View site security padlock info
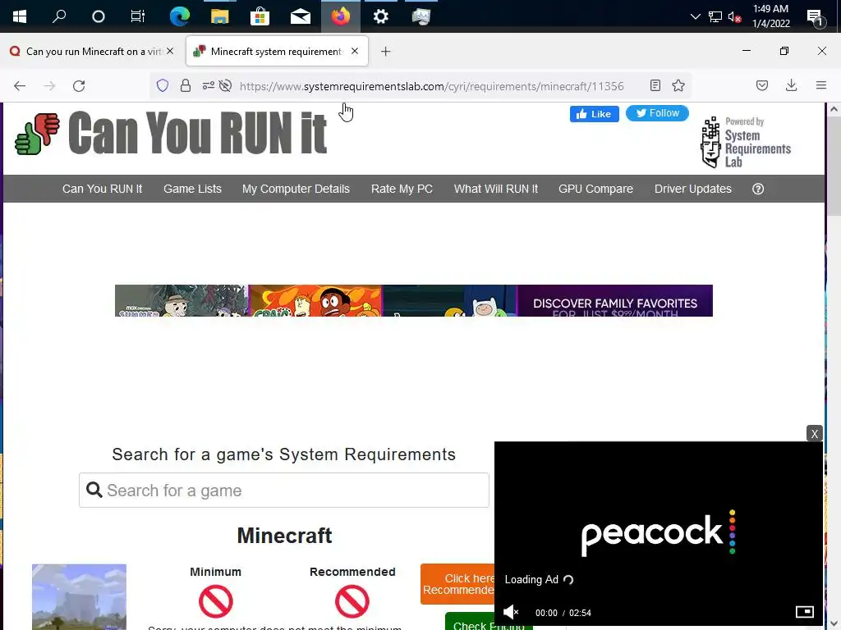This screenshot has height=630, width=841. click(x=186, y=85)
